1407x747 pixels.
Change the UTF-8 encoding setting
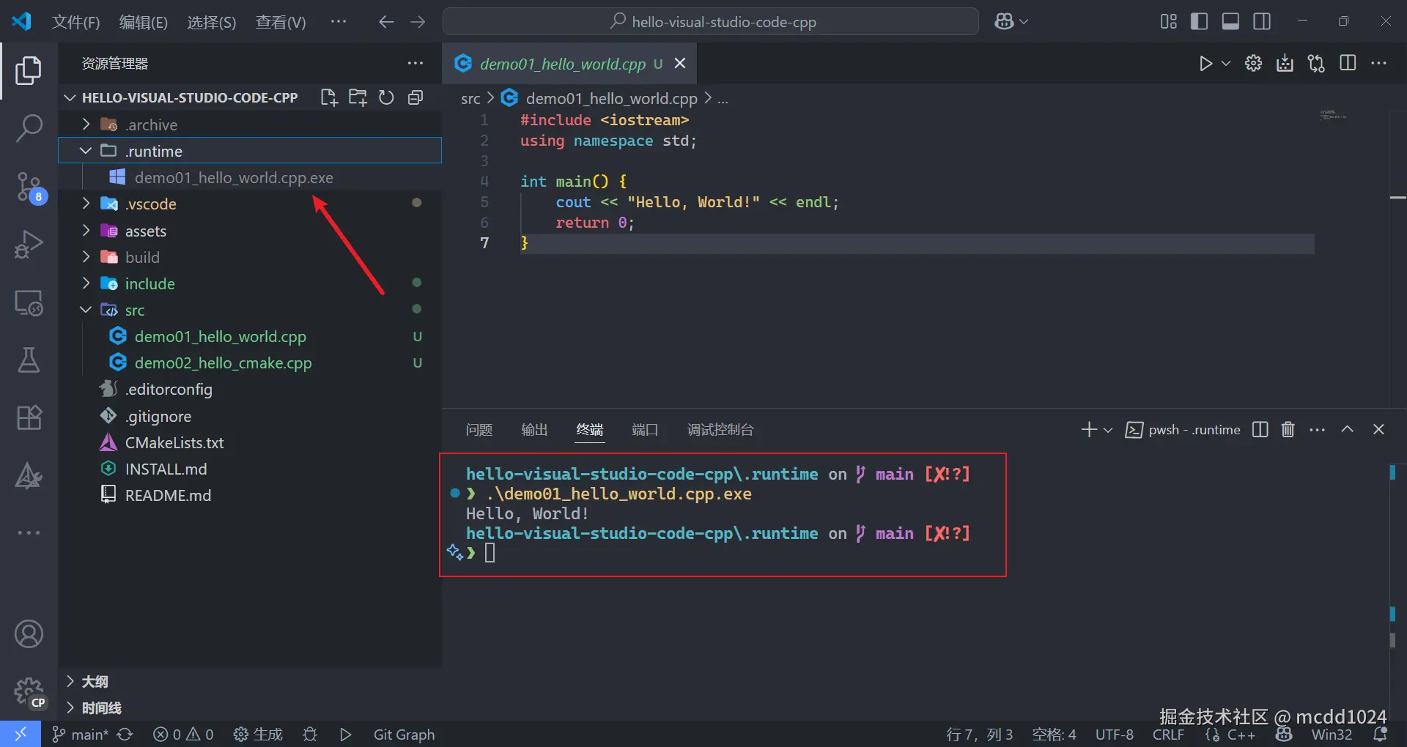(x=1114, y=734)
